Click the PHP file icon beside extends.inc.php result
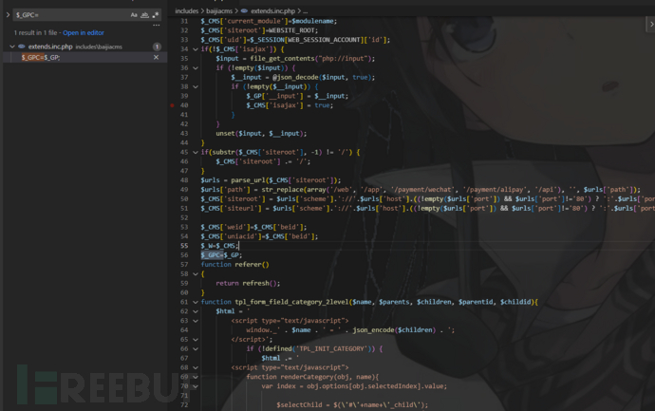 click(x=21, y=47)
